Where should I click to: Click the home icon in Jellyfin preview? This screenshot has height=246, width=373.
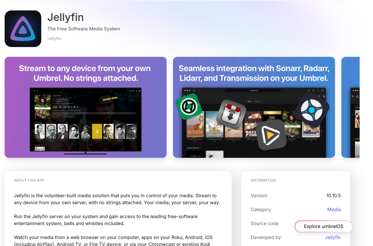click(x=35, y=91)
